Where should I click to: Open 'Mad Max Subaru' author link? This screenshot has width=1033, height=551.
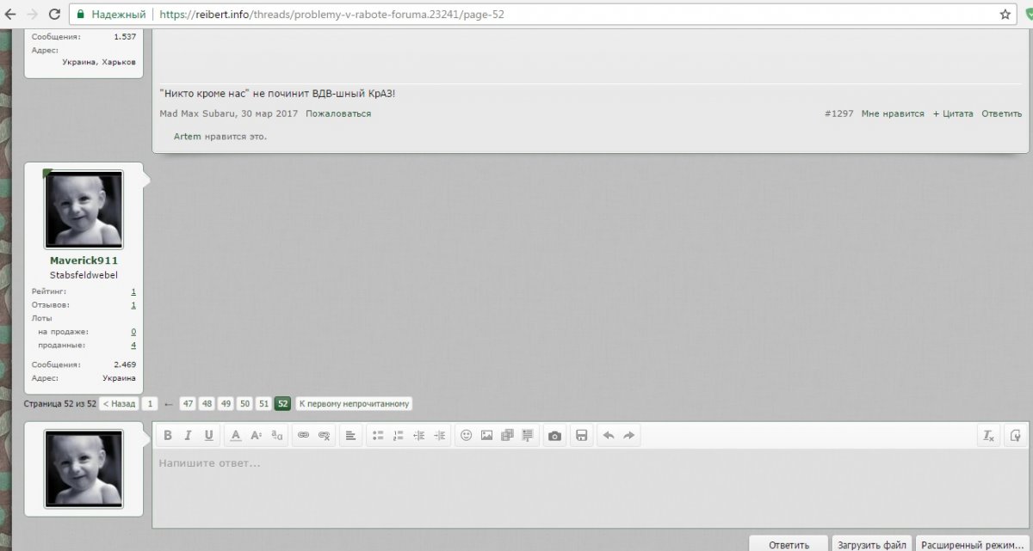click(x=198, y=113)
